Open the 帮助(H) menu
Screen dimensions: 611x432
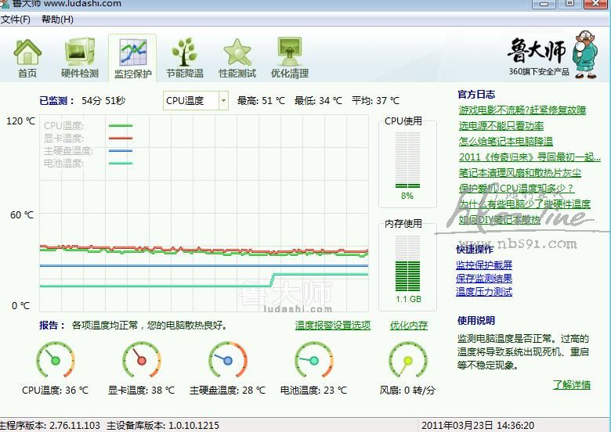coord(57,19)
